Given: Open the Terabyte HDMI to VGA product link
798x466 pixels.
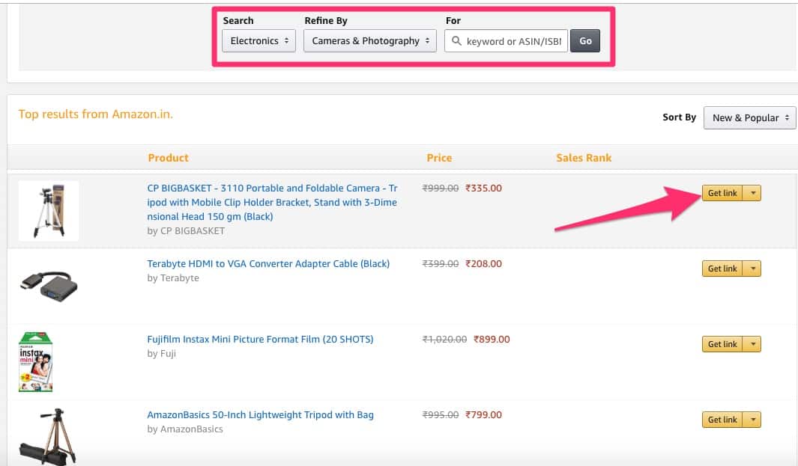Looking at the screenshot, I should click(268, 264).
